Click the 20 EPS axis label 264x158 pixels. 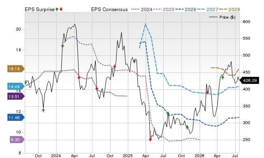pyautogui.click(x=18, y=29)
